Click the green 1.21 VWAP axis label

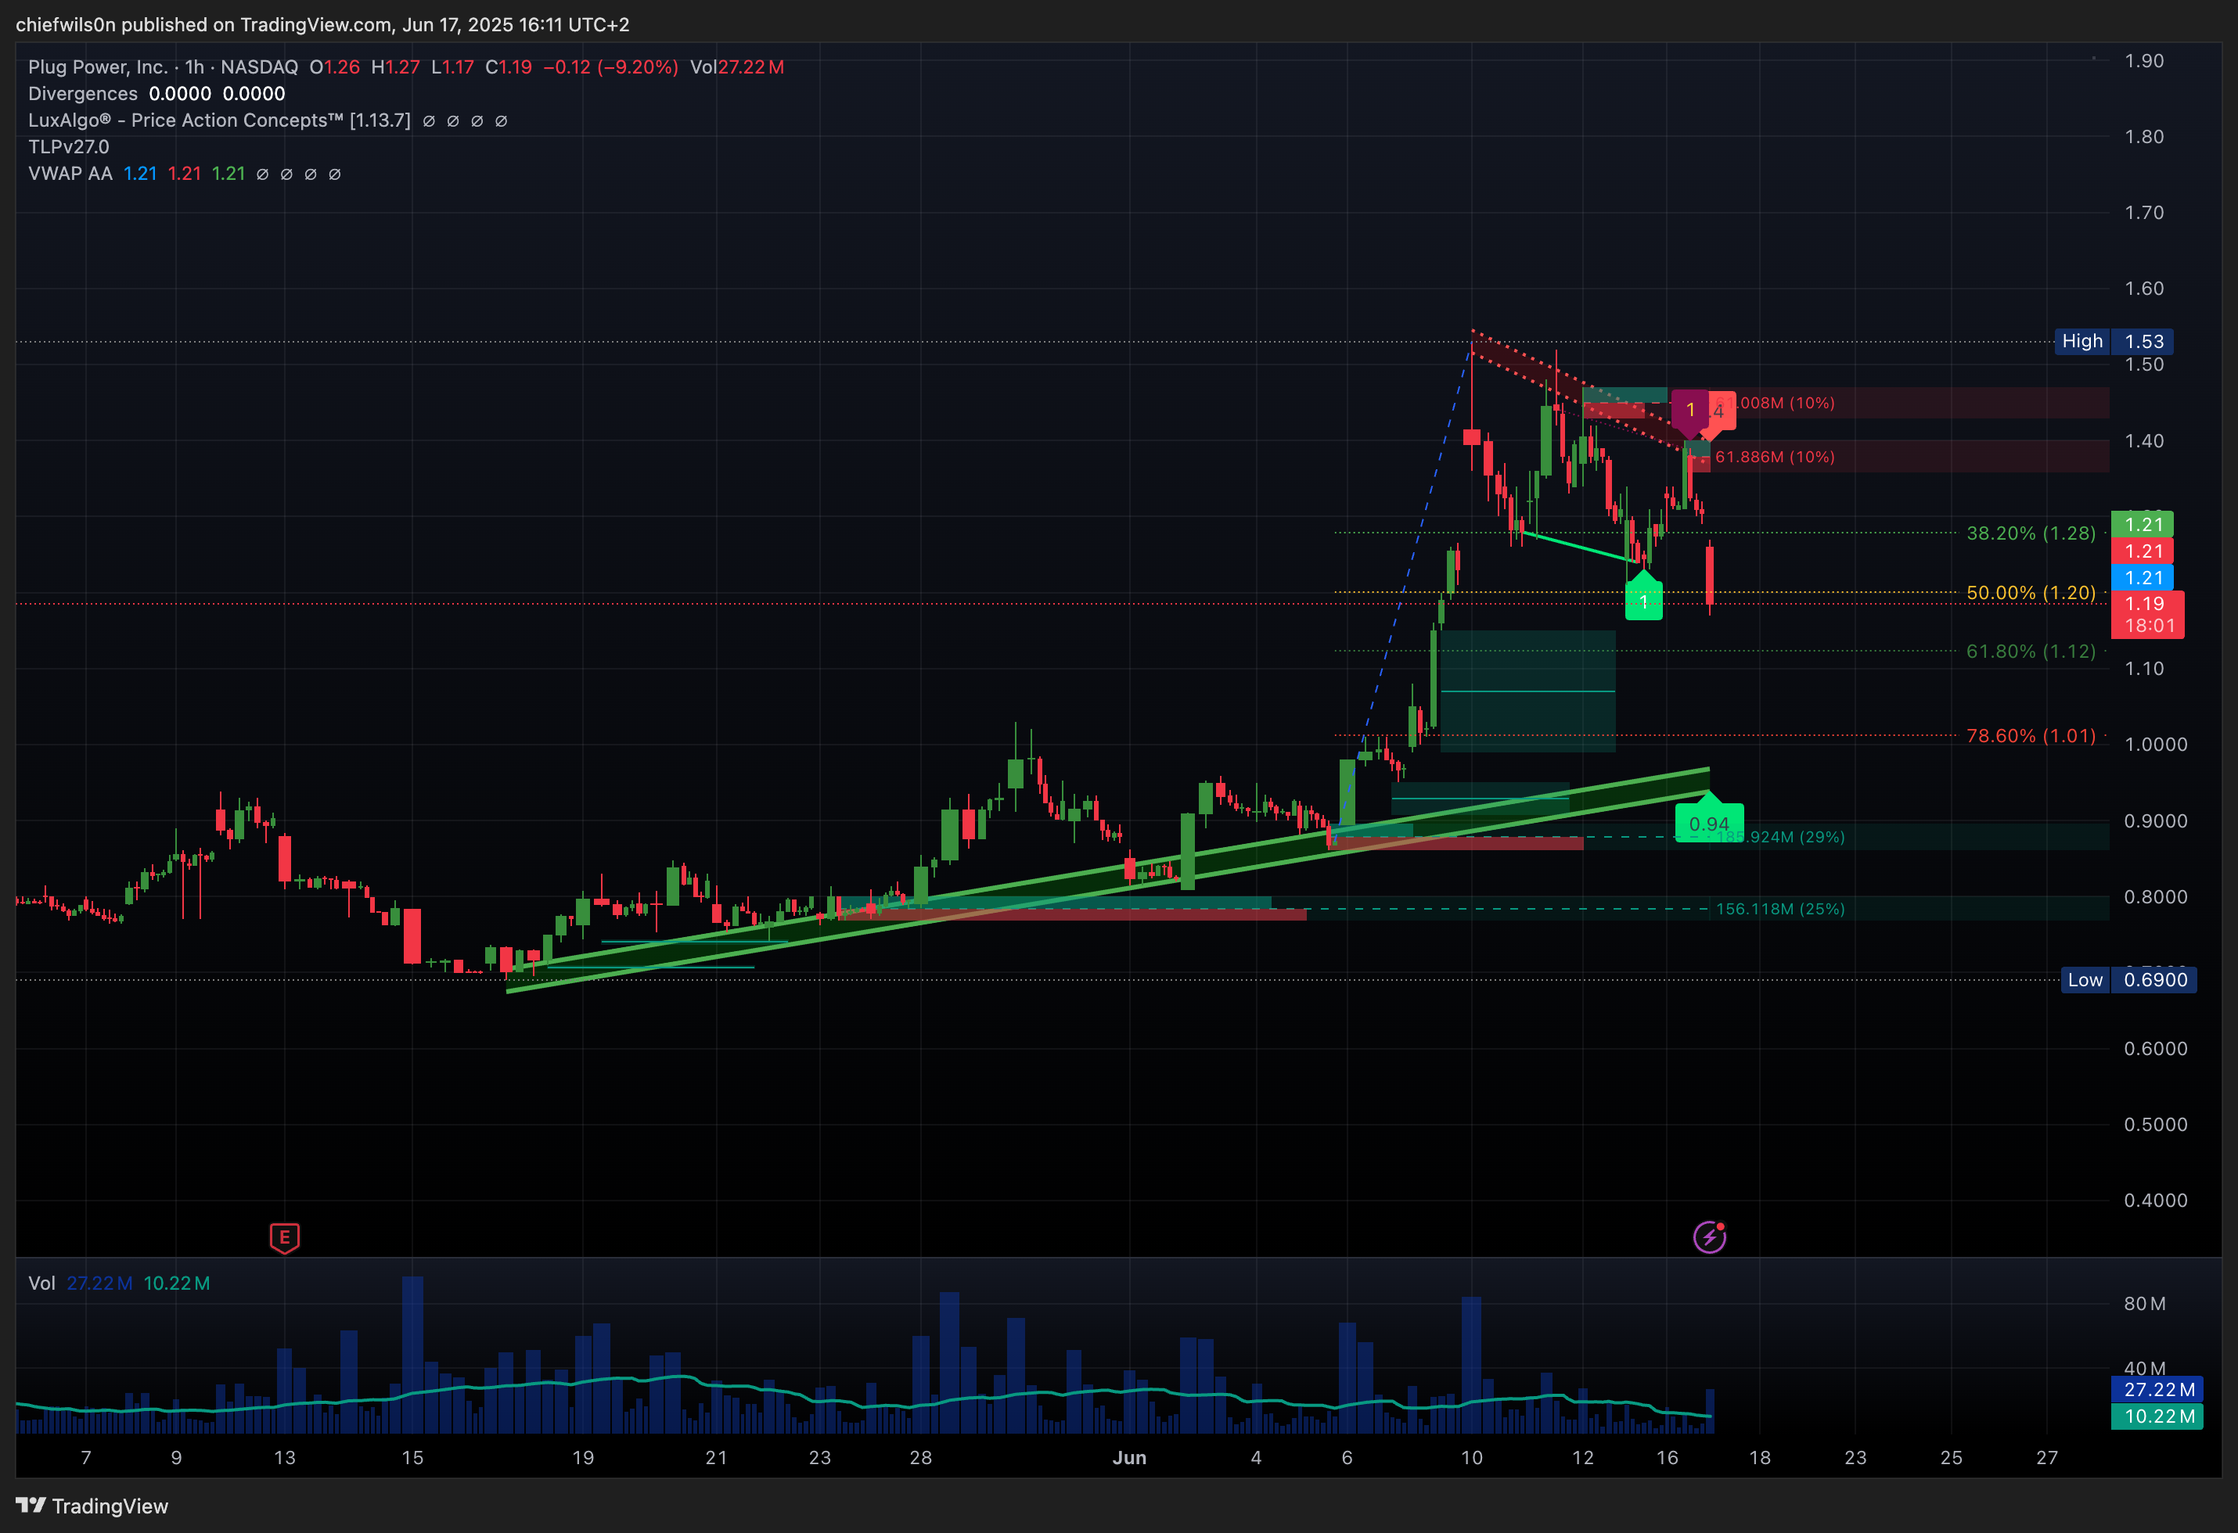pyautogui.click(x=2143, y=525)
